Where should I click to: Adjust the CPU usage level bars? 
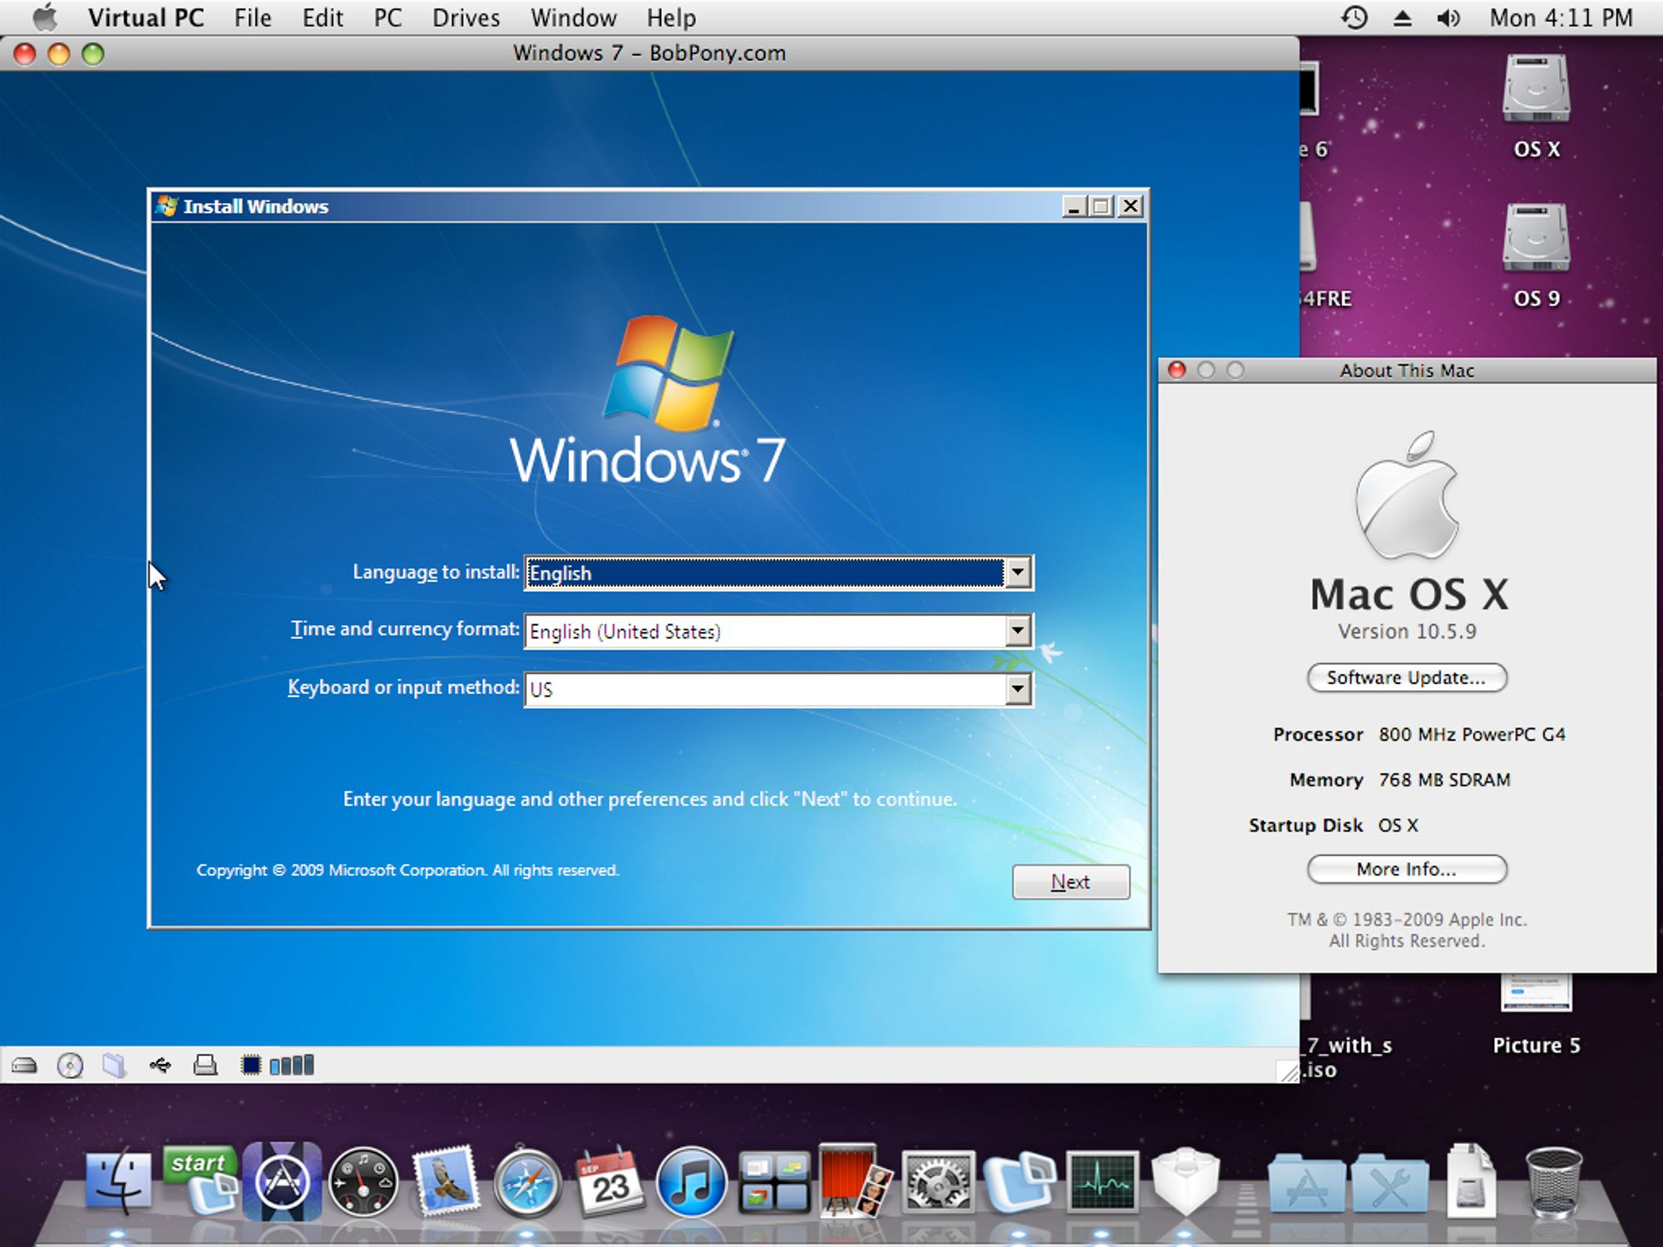(292, 1065)
